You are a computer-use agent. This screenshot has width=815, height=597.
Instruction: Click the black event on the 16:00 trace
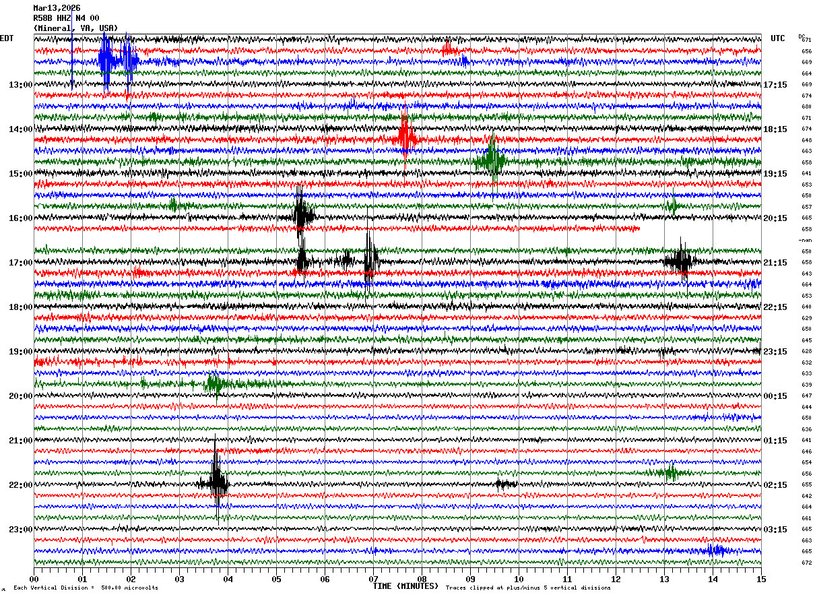pyautogui.click(x=302, y=216)
